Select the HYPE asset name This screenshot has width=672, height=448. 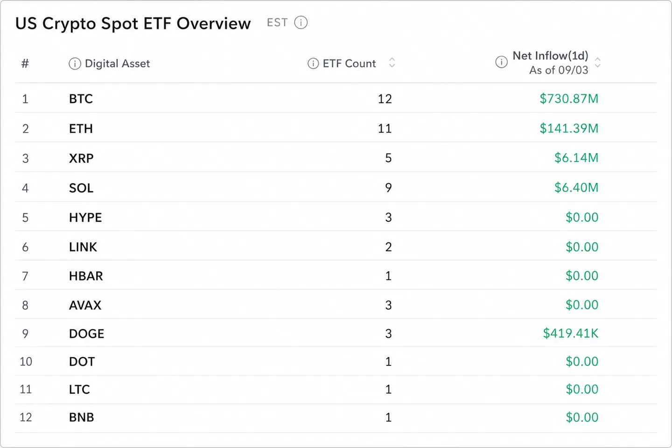(x=85, y=217)
